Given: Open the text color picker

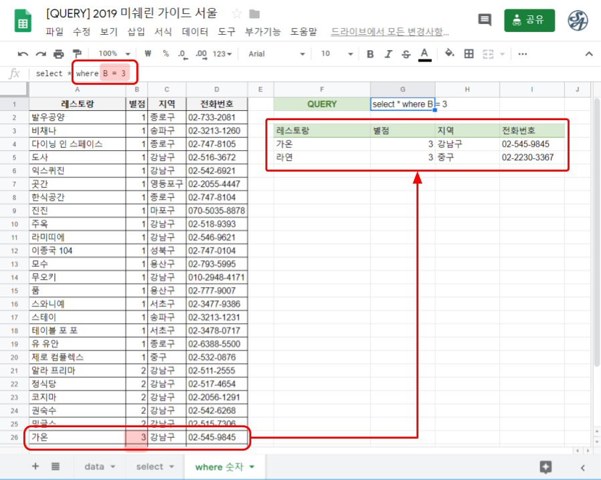Looking at the screenshot, I should click(x=423, y=53).
